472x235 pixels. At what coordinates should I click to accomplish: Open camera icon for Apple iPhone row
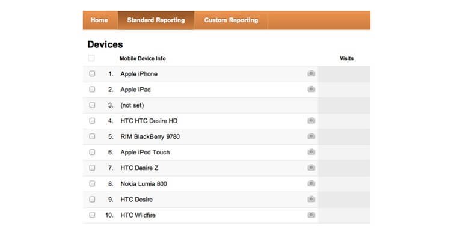pos(311,73)
